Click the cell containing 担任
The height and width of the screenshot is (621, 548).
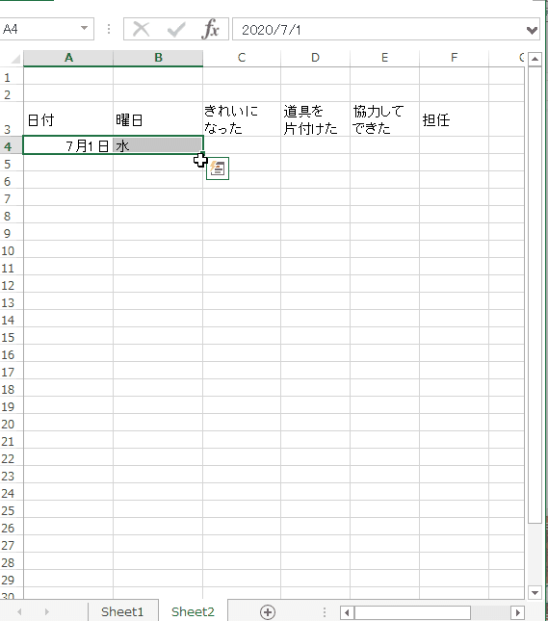[454, 119]
